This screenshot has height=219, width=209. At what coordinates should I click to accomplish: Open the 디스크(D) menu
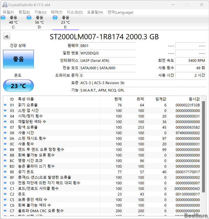(x=75, y=12)
